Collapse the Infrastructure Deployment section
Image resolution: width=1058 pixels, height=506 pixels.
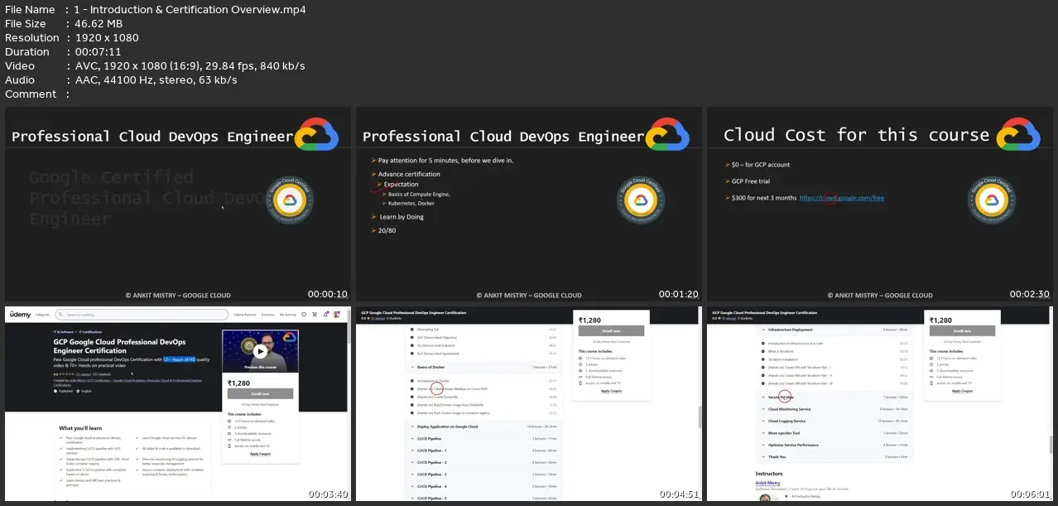[x=834, y=330]
